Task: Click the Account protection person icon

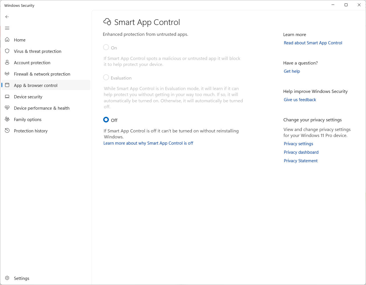Action: [7, 63]
